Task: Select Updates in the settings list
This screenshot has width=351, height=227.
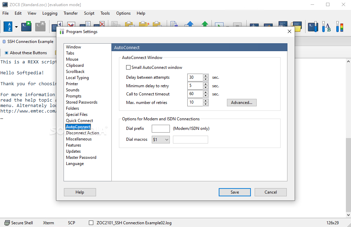Action: click(73, 151)
